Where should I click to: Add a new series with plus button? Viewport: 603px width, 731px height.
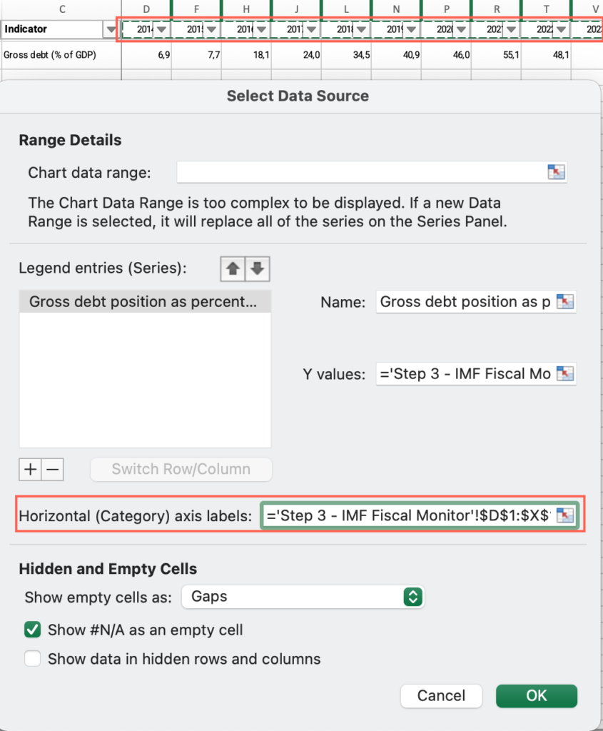pos(30,469)
